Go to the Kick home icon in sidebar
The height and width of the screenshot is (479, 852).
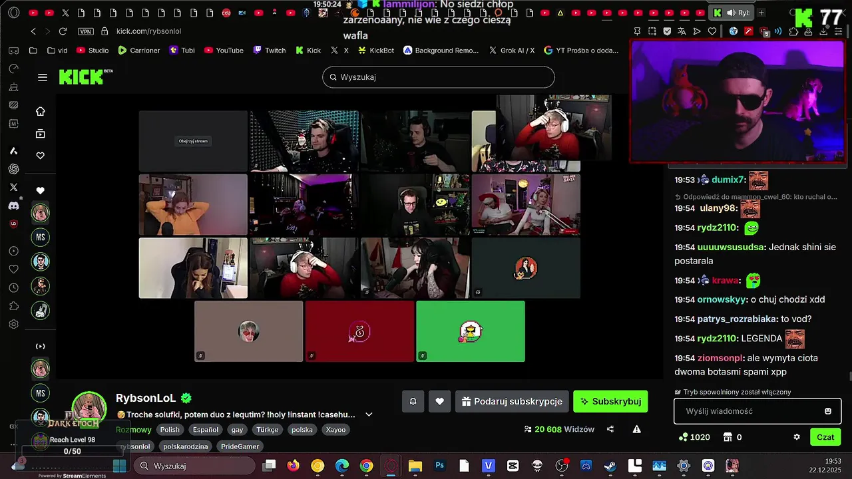(41, 112)
